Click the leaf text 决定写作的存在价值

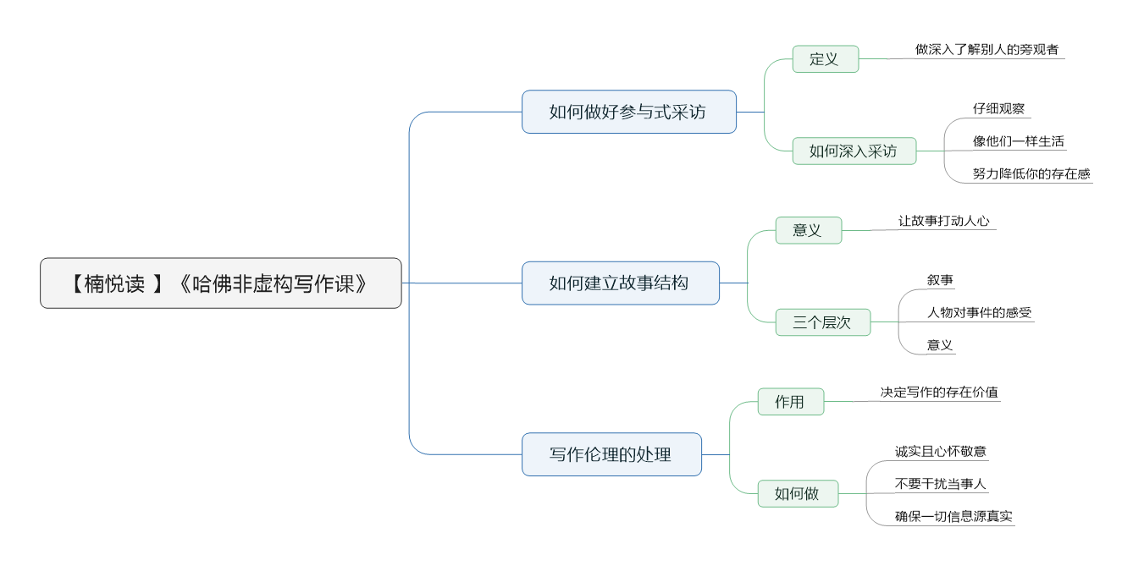[x=939, y=392]
